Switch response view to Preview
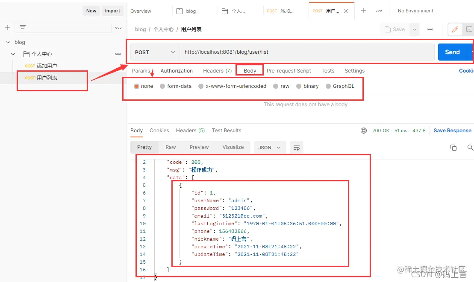This screenshot has width=474, height=282. [199, 147]
